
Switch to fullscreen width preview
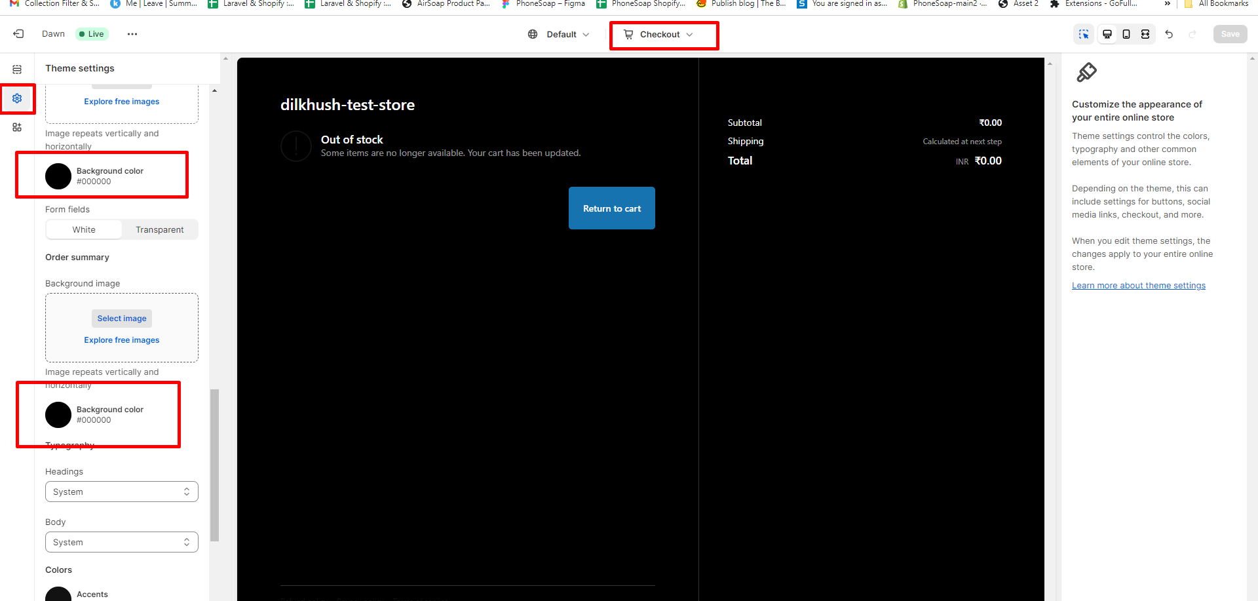click(x=1145, y=34)
